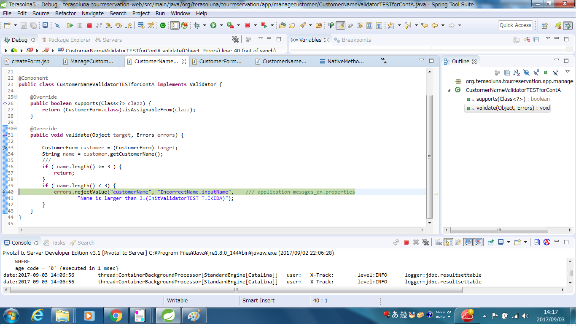The height and width of the screenshot is (326, 576).
Task: Click Remove All Terminated Launches in console toolbar
Action: click(425, 242)
